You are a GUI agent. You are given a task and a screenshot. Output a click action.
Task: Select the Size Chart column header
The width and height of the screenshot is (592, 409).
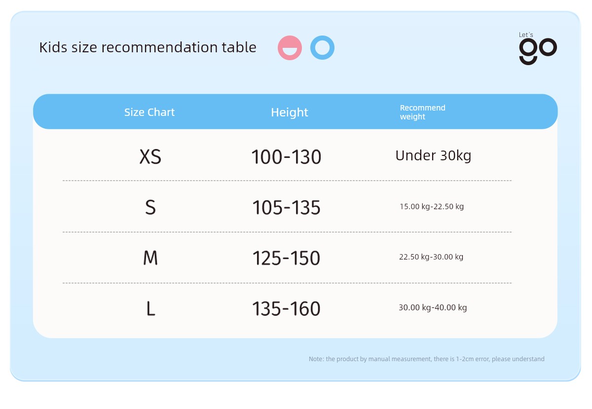tap(149, 112)
